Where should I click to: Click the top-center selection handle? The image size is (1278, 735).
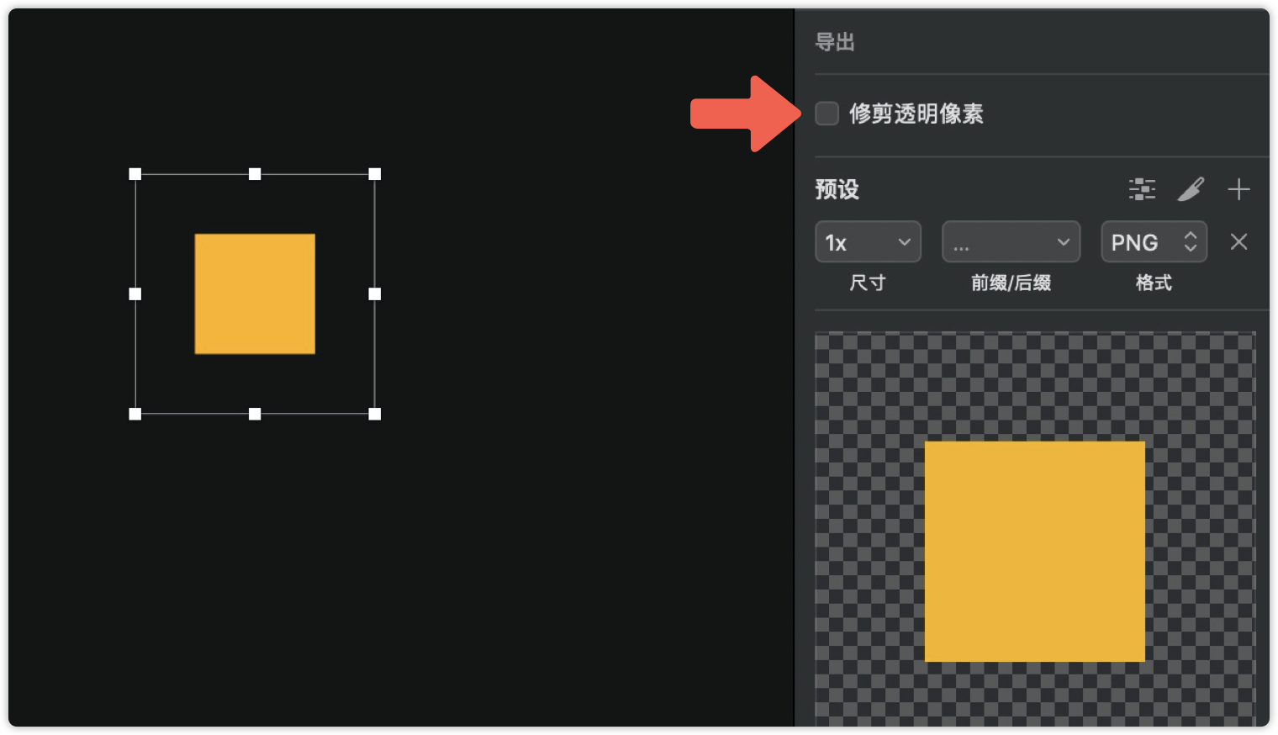pos(255,174)
